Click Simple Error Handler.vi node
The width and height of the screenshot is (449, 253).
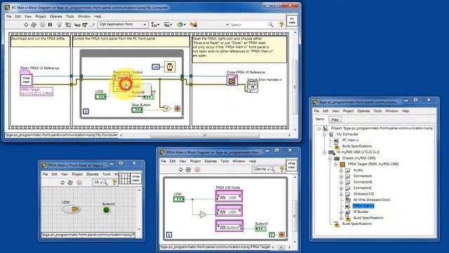[x=253, y=86]
